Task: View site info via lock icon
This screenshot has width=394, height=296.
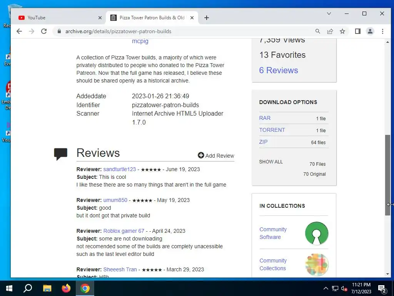Action: tap(59, 31)
